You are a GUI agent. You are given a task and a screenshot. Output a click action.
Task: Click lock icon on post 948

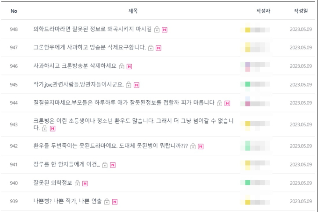[x=157, y=29]
